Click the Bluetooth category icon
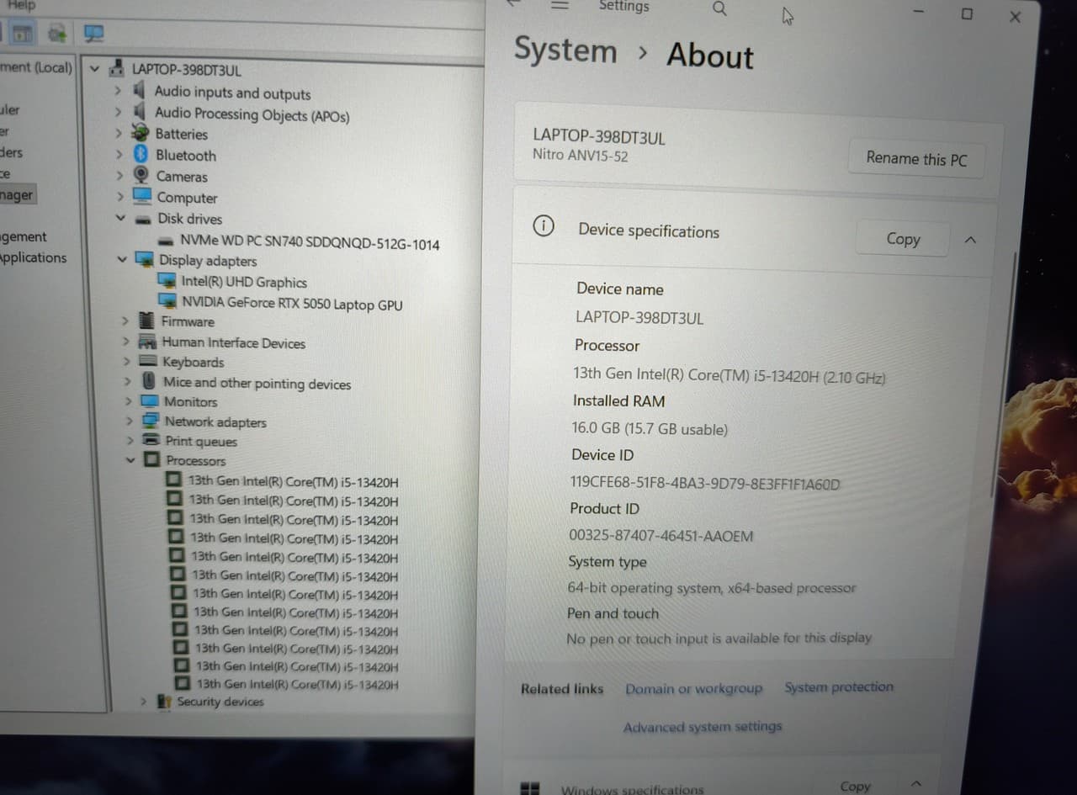 coord(141,154)
